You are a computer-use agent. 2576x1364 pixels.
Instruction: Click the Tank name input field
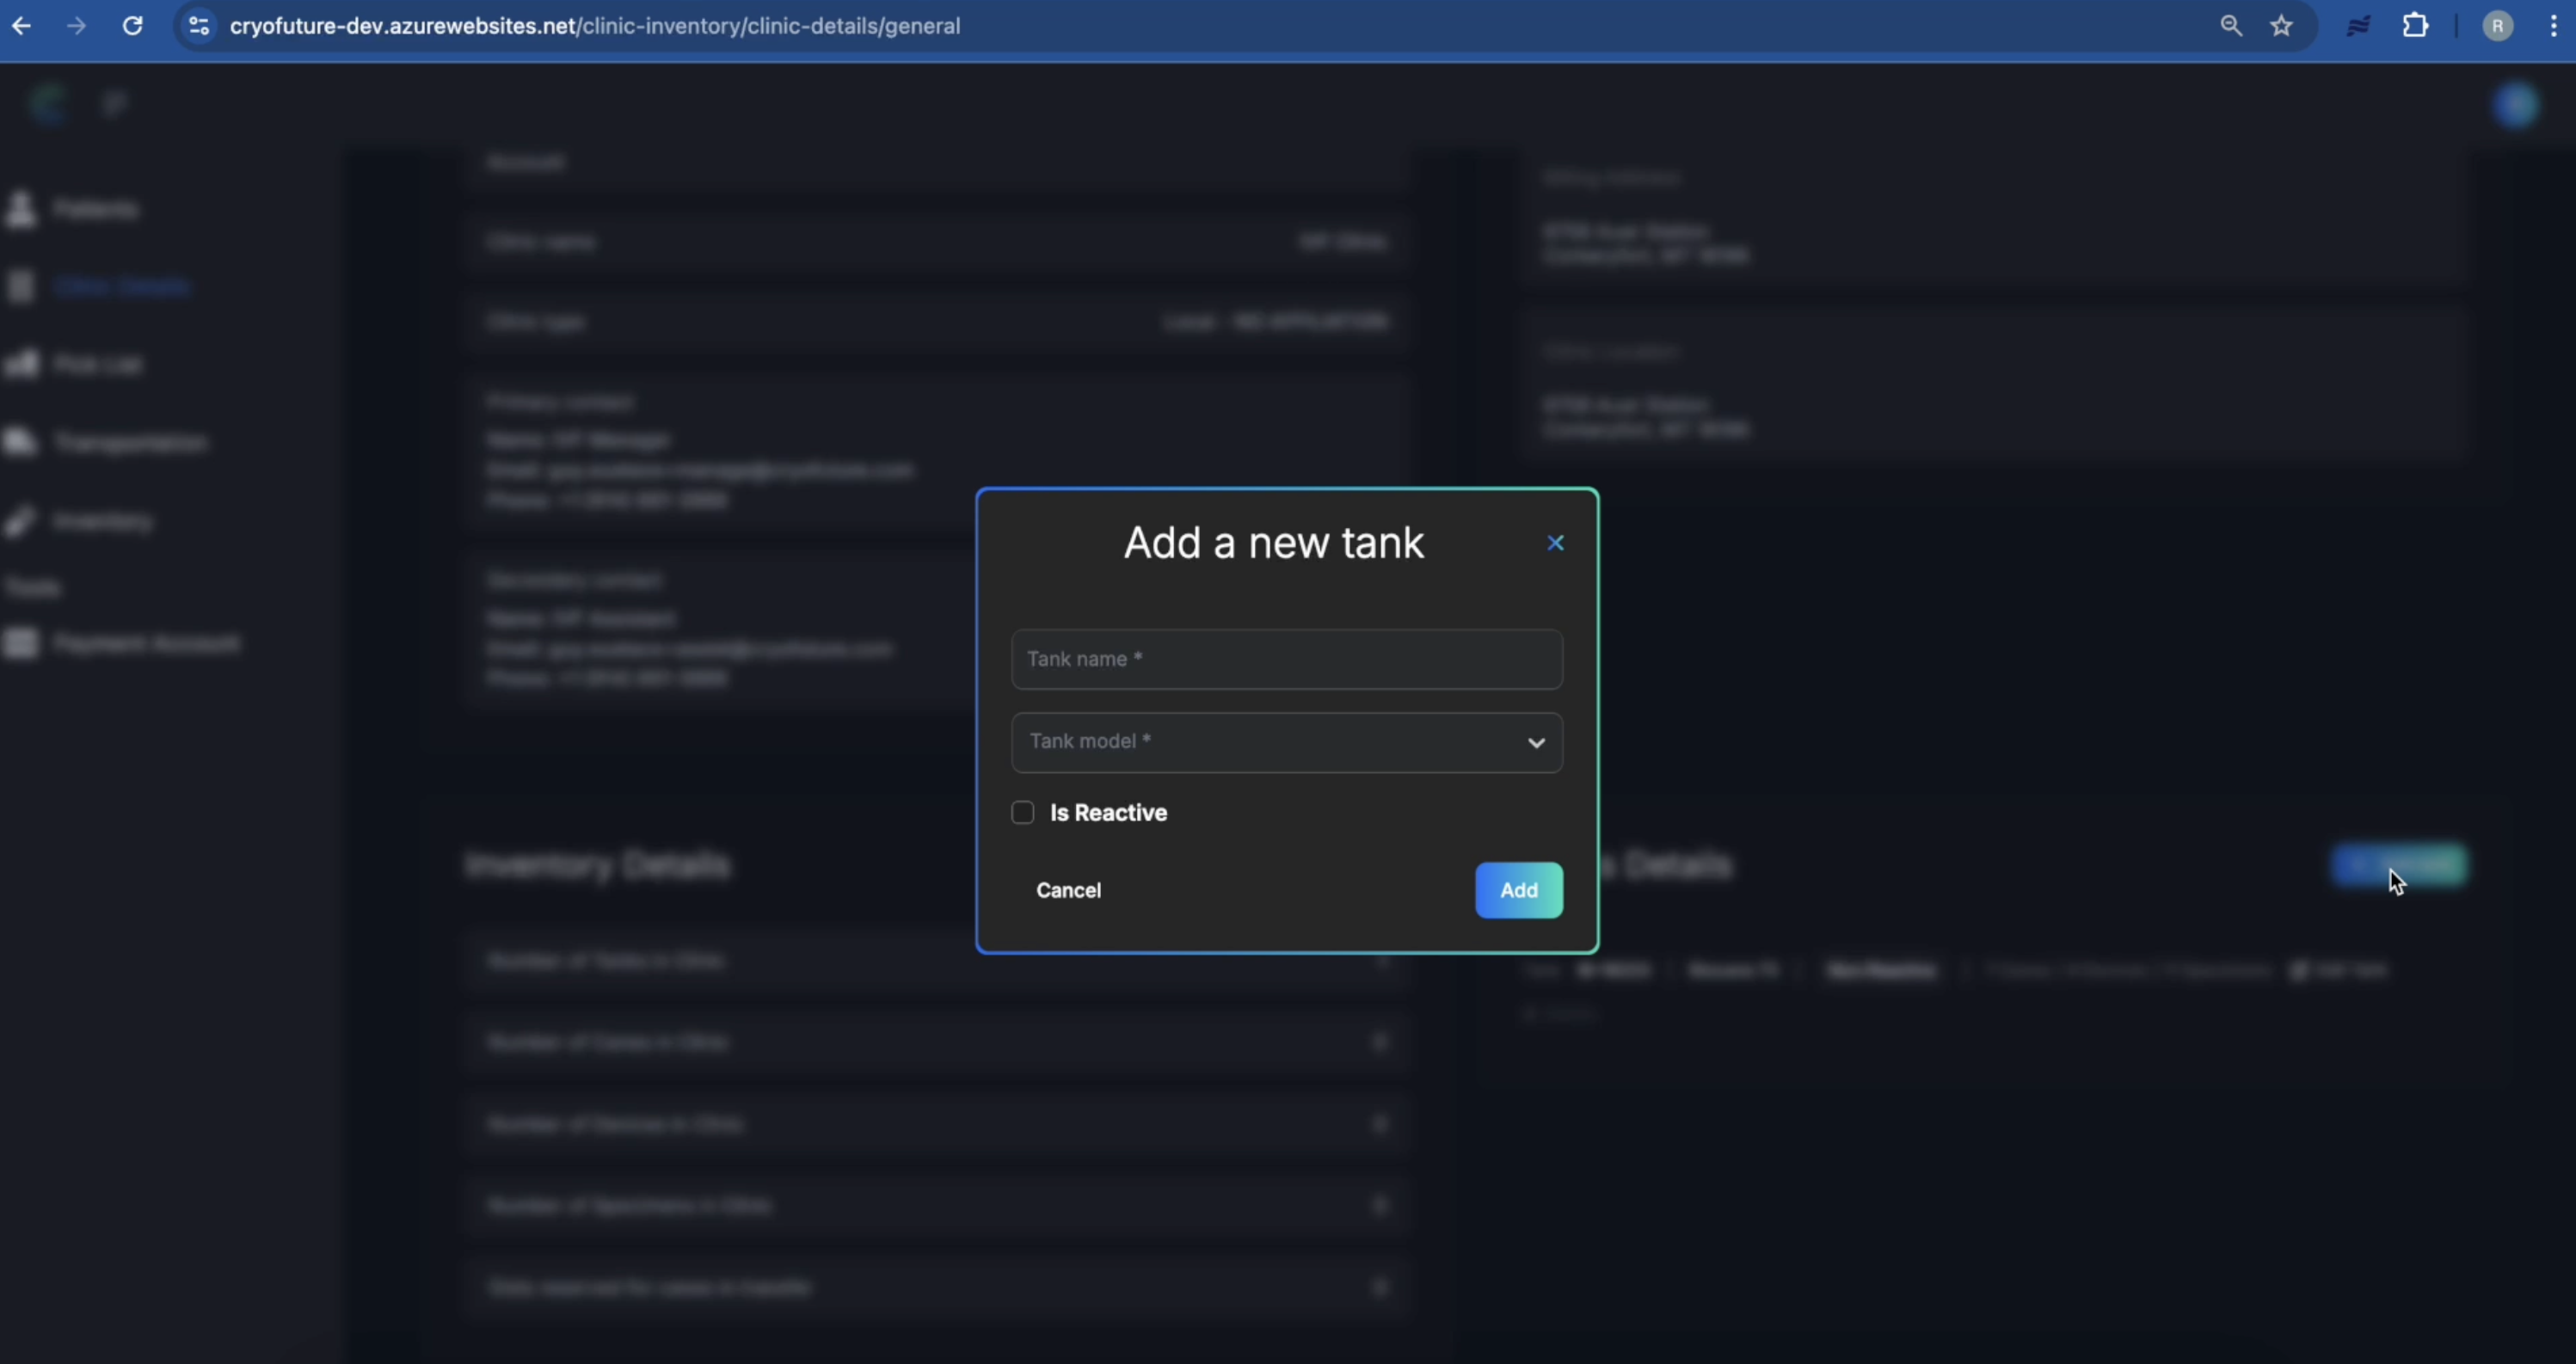tap(1286, 659)
